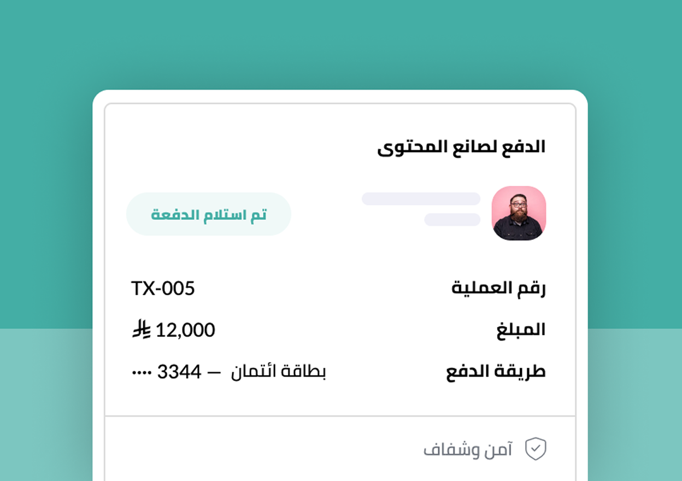Click the Saudi Riyal currency symbol

(x=141, y=330)
